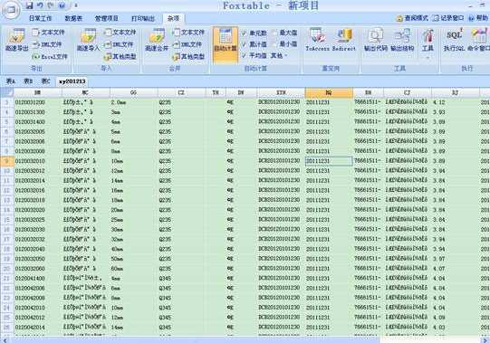Check the 最小值 checkbox
Image resolution: width=490 pixels, height=343 pixels.
tap(274, 44)
